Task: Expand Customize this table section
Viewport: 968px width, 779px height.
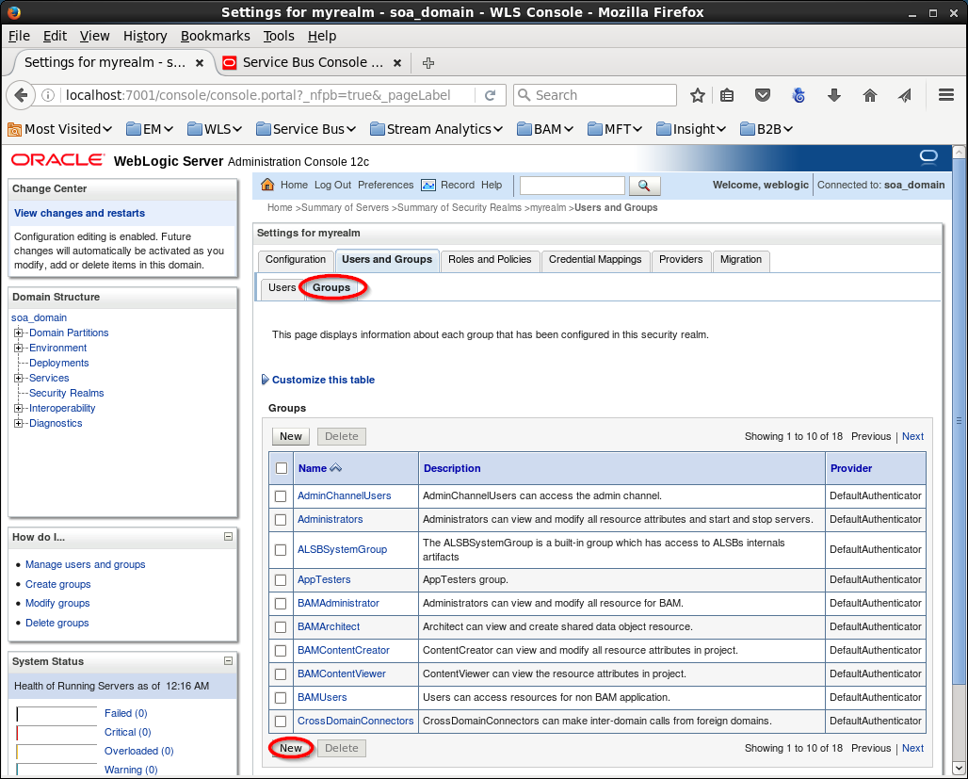Action: tap(323, 381)
